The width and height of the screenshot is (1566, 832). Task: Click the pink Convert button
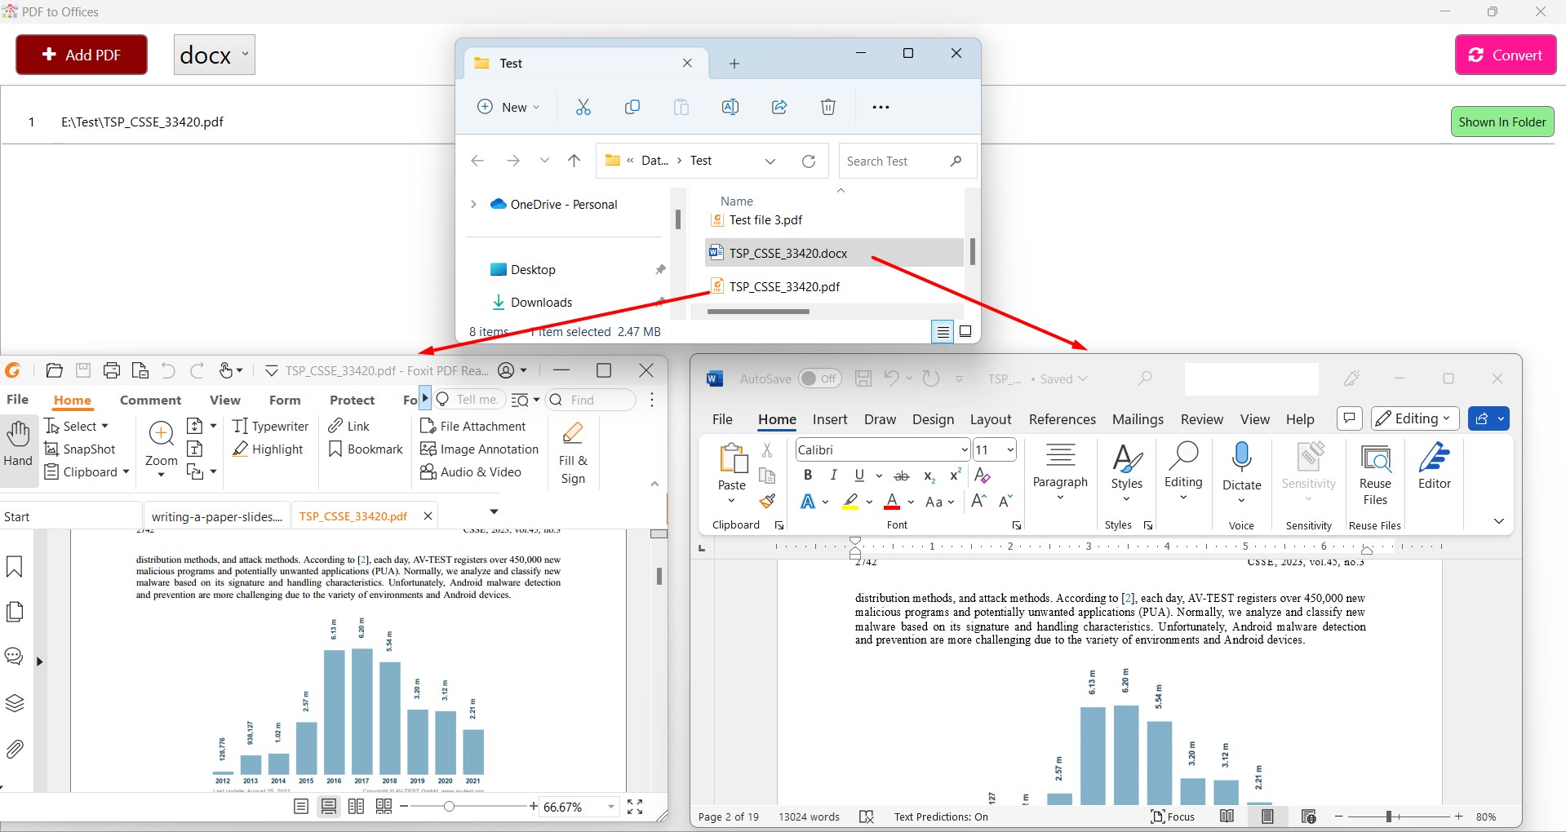point(1506,55)
